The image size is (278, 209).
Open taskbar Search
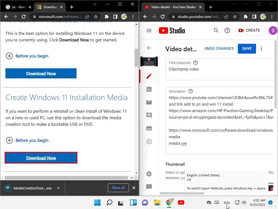click(x=109, y=202)
